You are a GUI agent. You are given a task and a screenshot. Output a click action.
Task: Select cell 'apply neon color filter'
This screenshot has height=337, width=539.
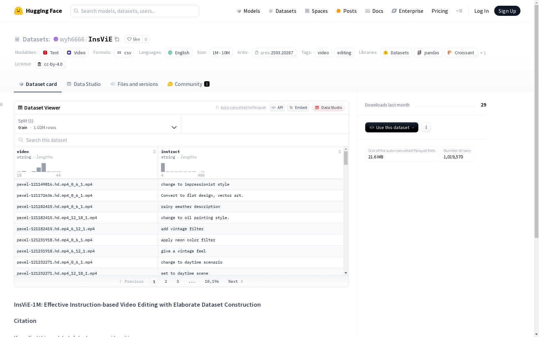[251, 240]
